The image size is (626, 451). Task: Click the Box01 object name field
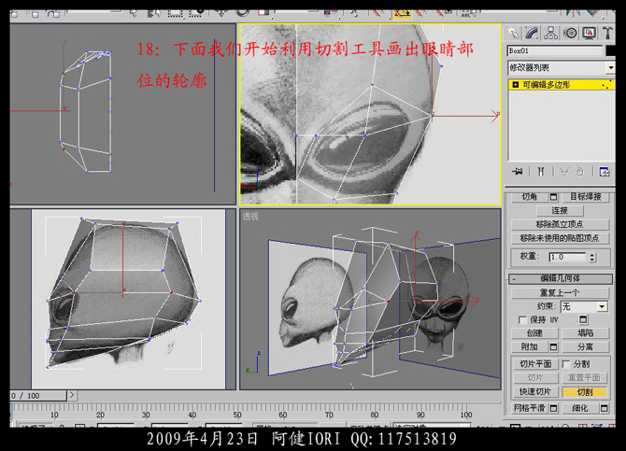(555, 50)
